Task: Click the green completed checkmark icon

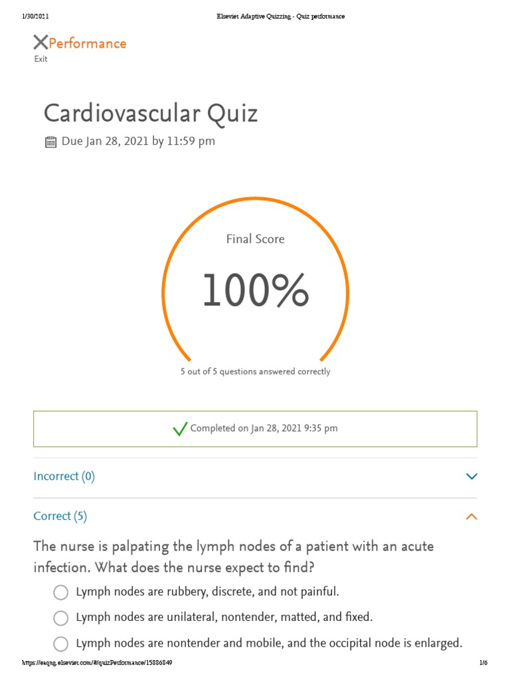Action: pos(180,429)
